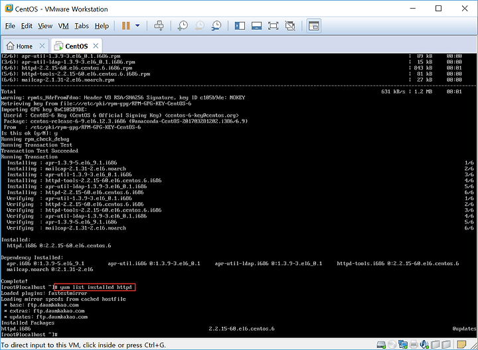The width and height of the screenshot is (478, 350).
Task: Maximize the VMware Workstation window
Action: click(x=438, y=9)
